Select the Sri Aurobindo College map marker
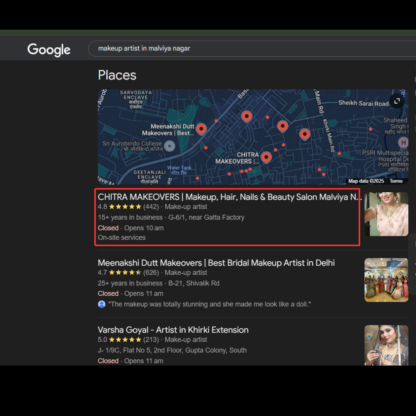 click(170, 146)
